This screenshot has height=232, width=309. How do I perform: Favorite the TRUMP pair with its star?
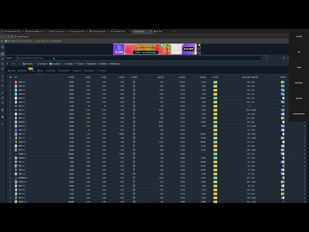pos(10,142)
